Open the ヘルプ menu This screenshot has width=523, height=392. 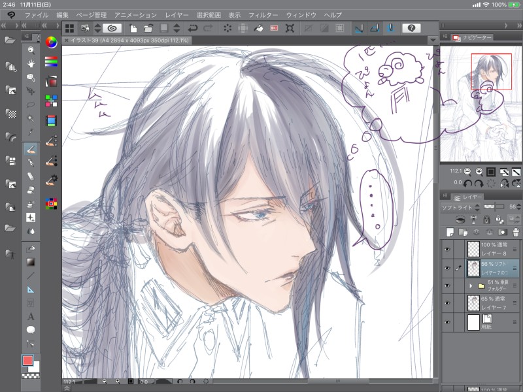pyautogui.click(x=333, y=15)
